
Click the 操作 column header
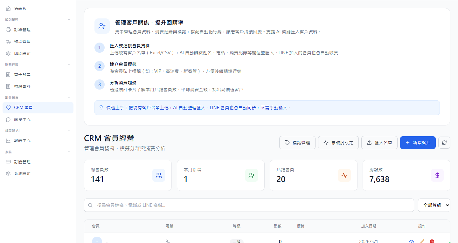pos(422,226)
